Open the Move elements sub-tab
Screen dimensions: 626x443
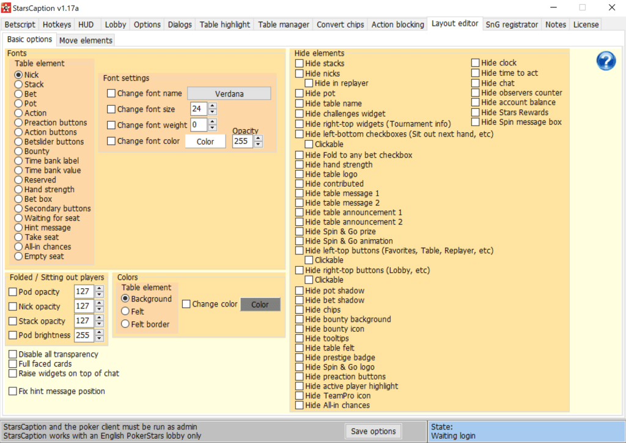coord(86,40)
